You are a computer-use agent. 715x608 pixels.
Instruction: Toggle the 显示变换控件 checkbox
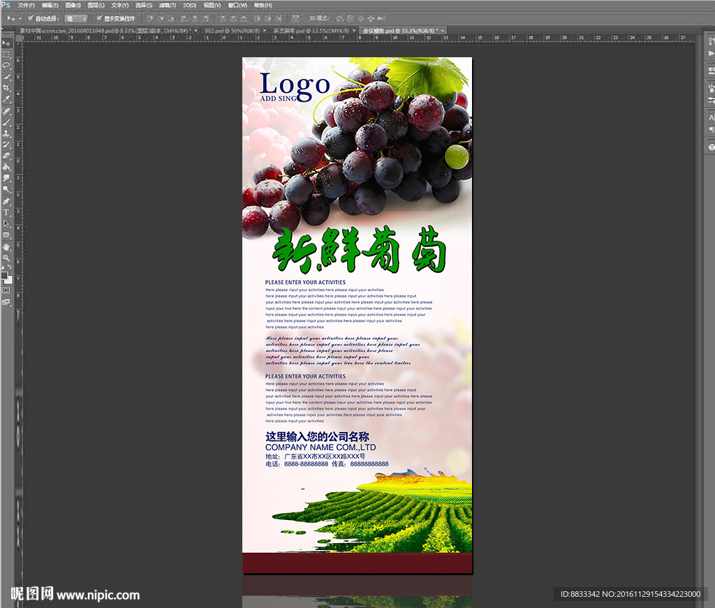click(99, 18)
